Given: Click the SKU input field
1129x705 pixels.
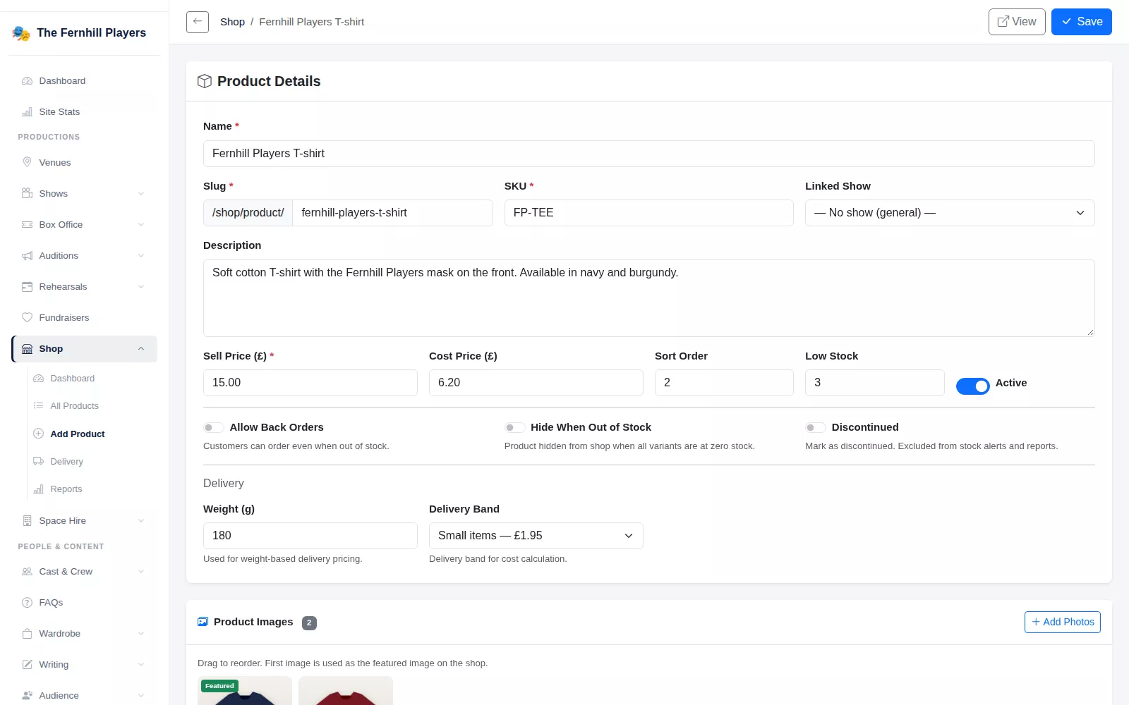Looking at the screenshot, I should coord(649,213).
